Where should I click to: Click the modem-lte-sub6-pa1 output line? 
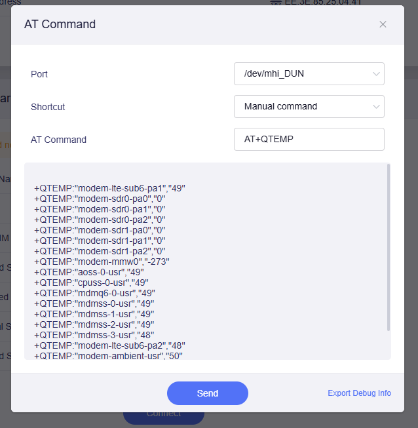pos(110,188)
